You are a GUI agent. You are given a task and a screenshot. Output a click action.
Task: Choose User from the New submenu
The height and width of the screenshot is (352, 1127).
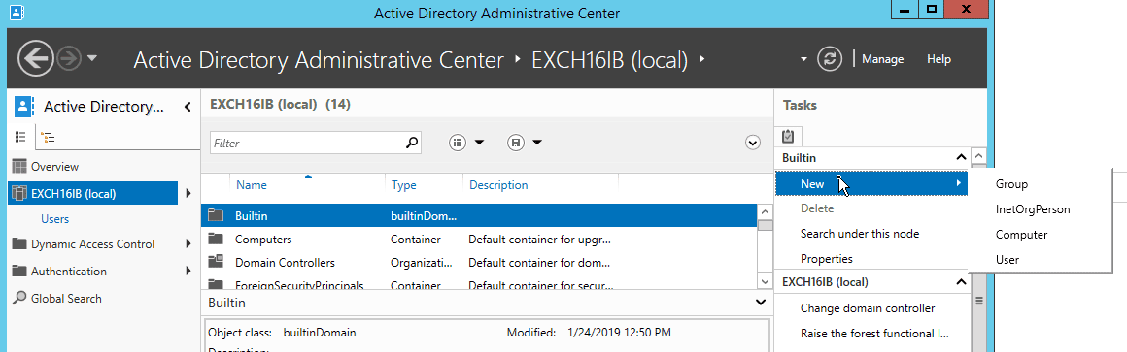[1007, 260]
